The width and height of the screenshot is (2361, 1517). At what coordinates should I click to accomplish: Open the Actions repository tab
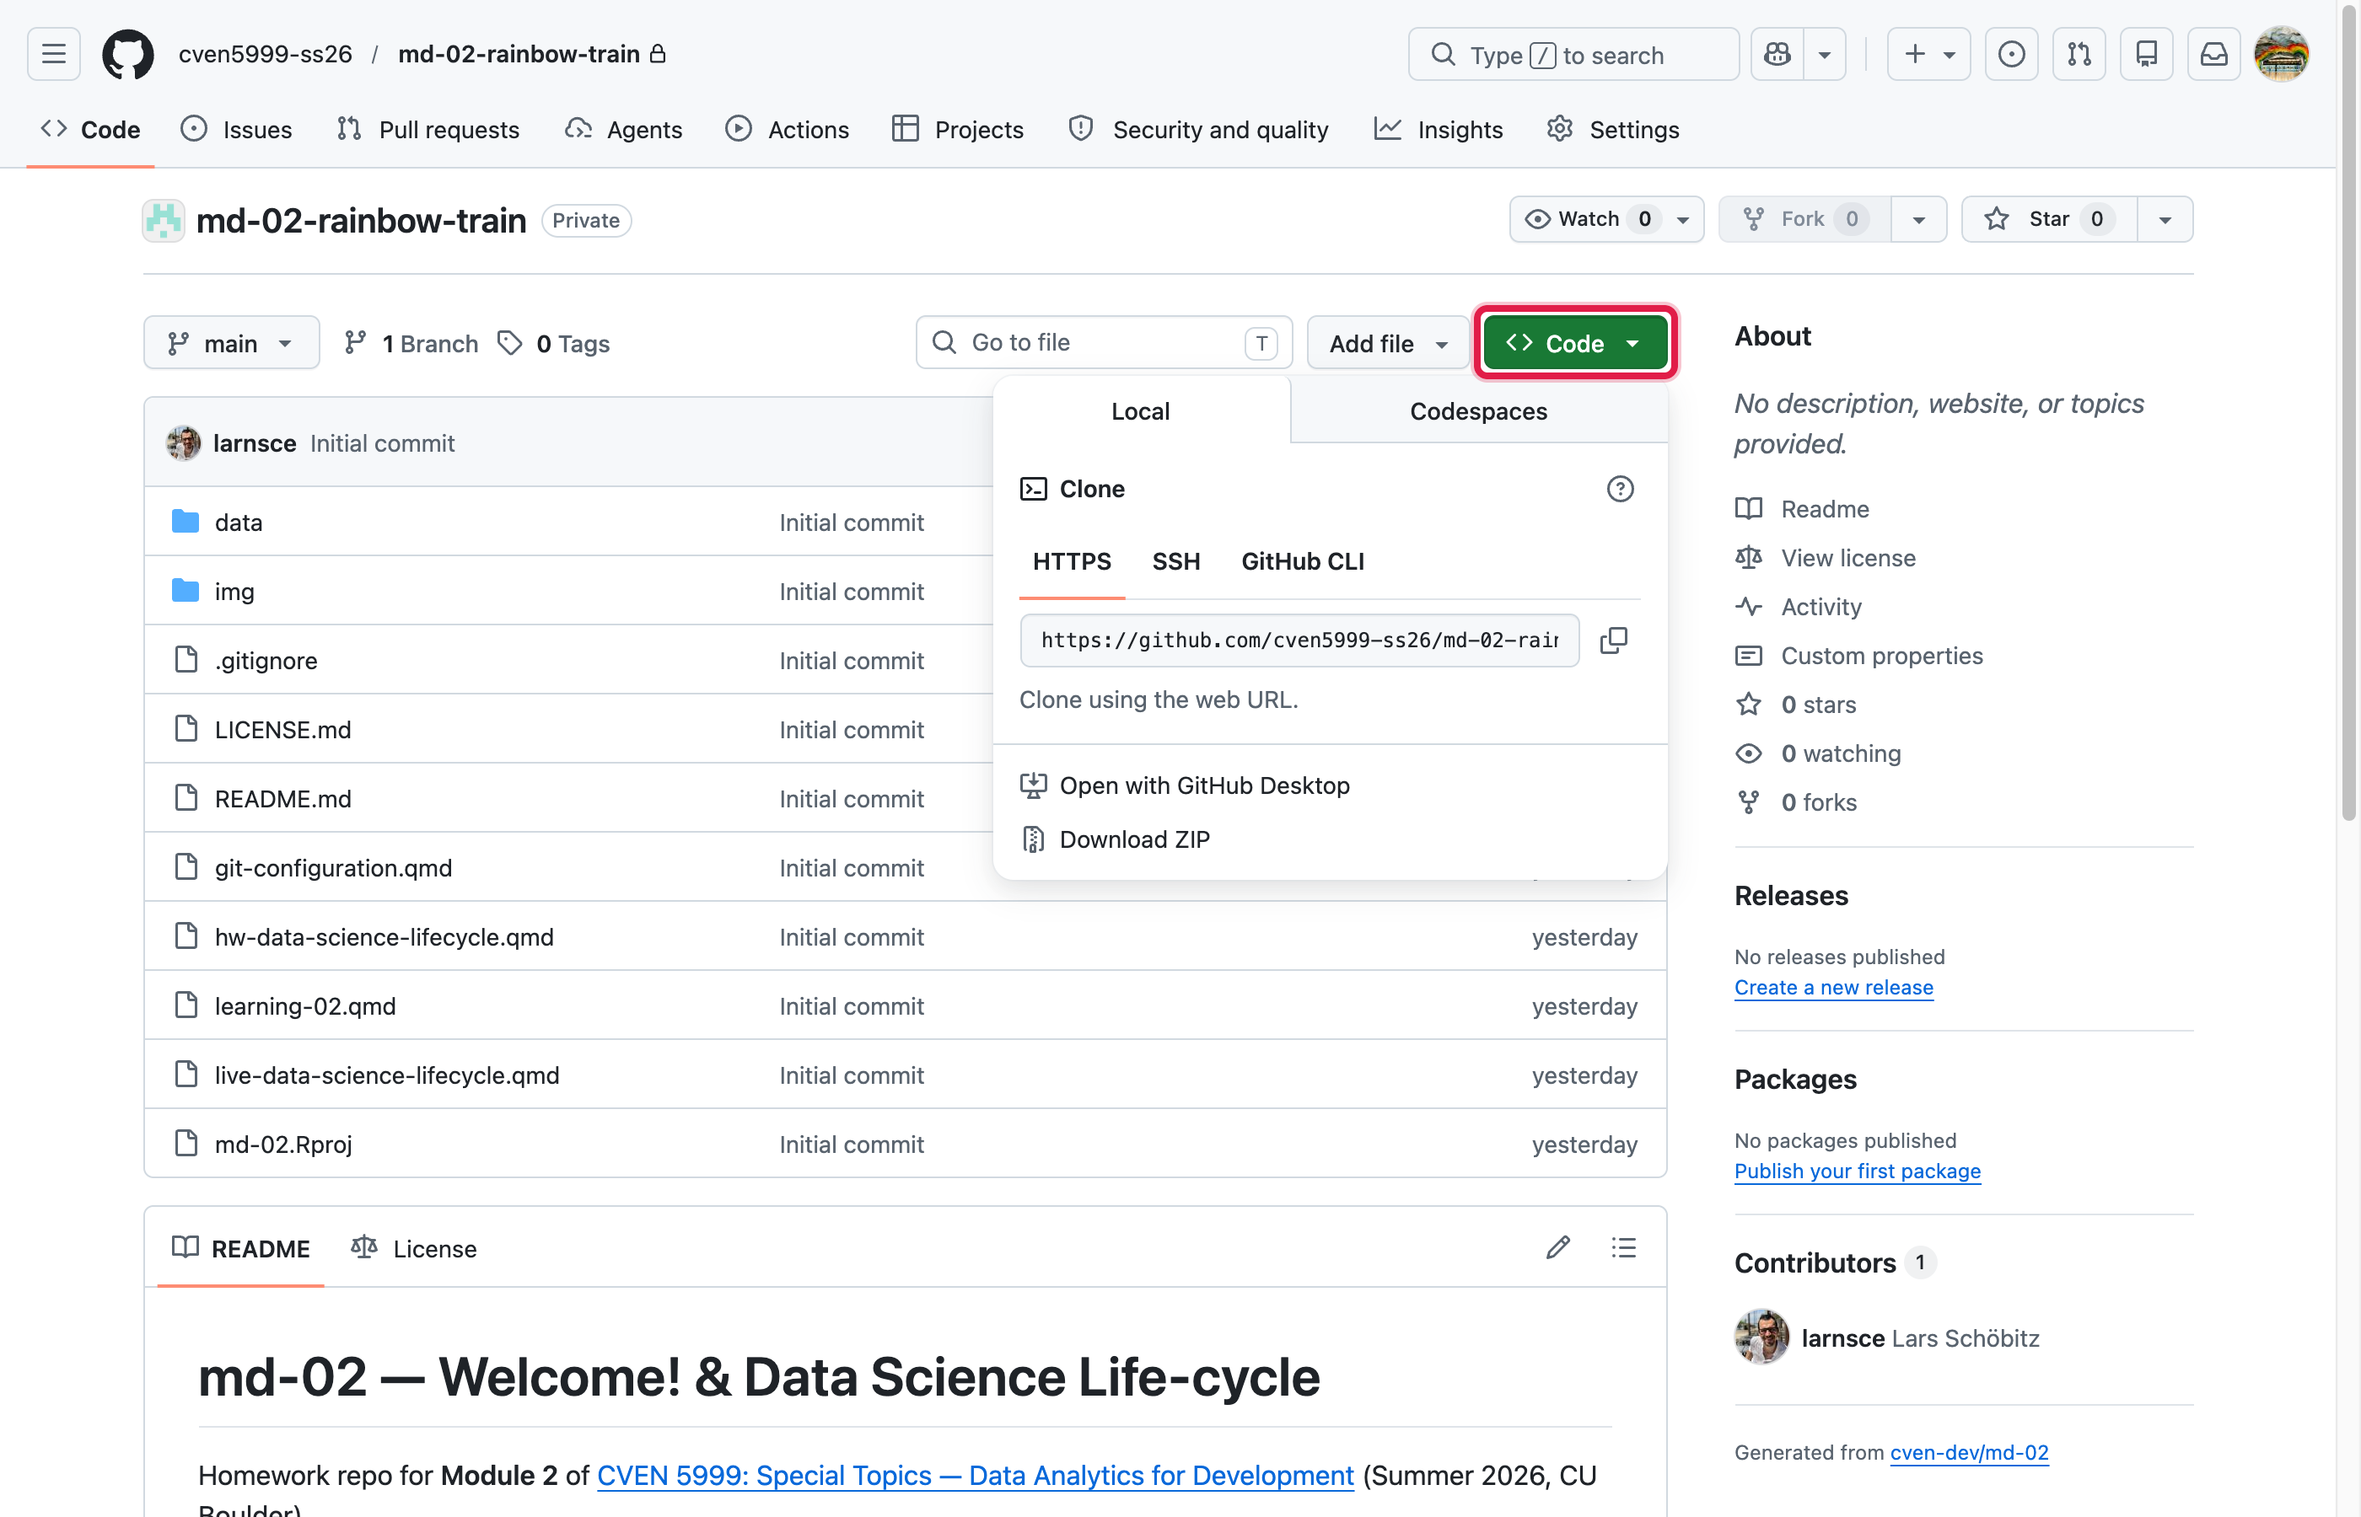point(788,129)
